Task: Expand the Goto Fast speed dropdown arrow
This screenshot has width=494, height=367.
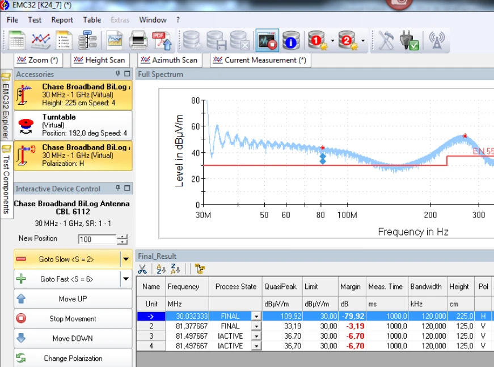Action: coord(126,279)
